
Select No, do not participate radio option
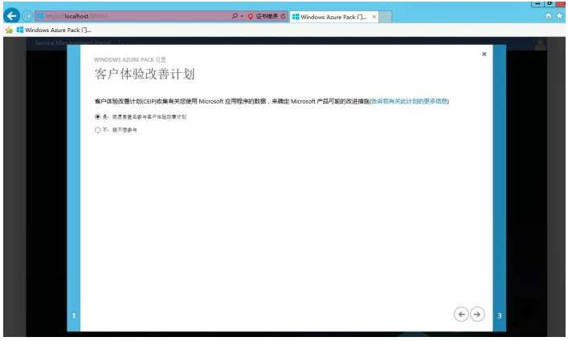[97, 130]
